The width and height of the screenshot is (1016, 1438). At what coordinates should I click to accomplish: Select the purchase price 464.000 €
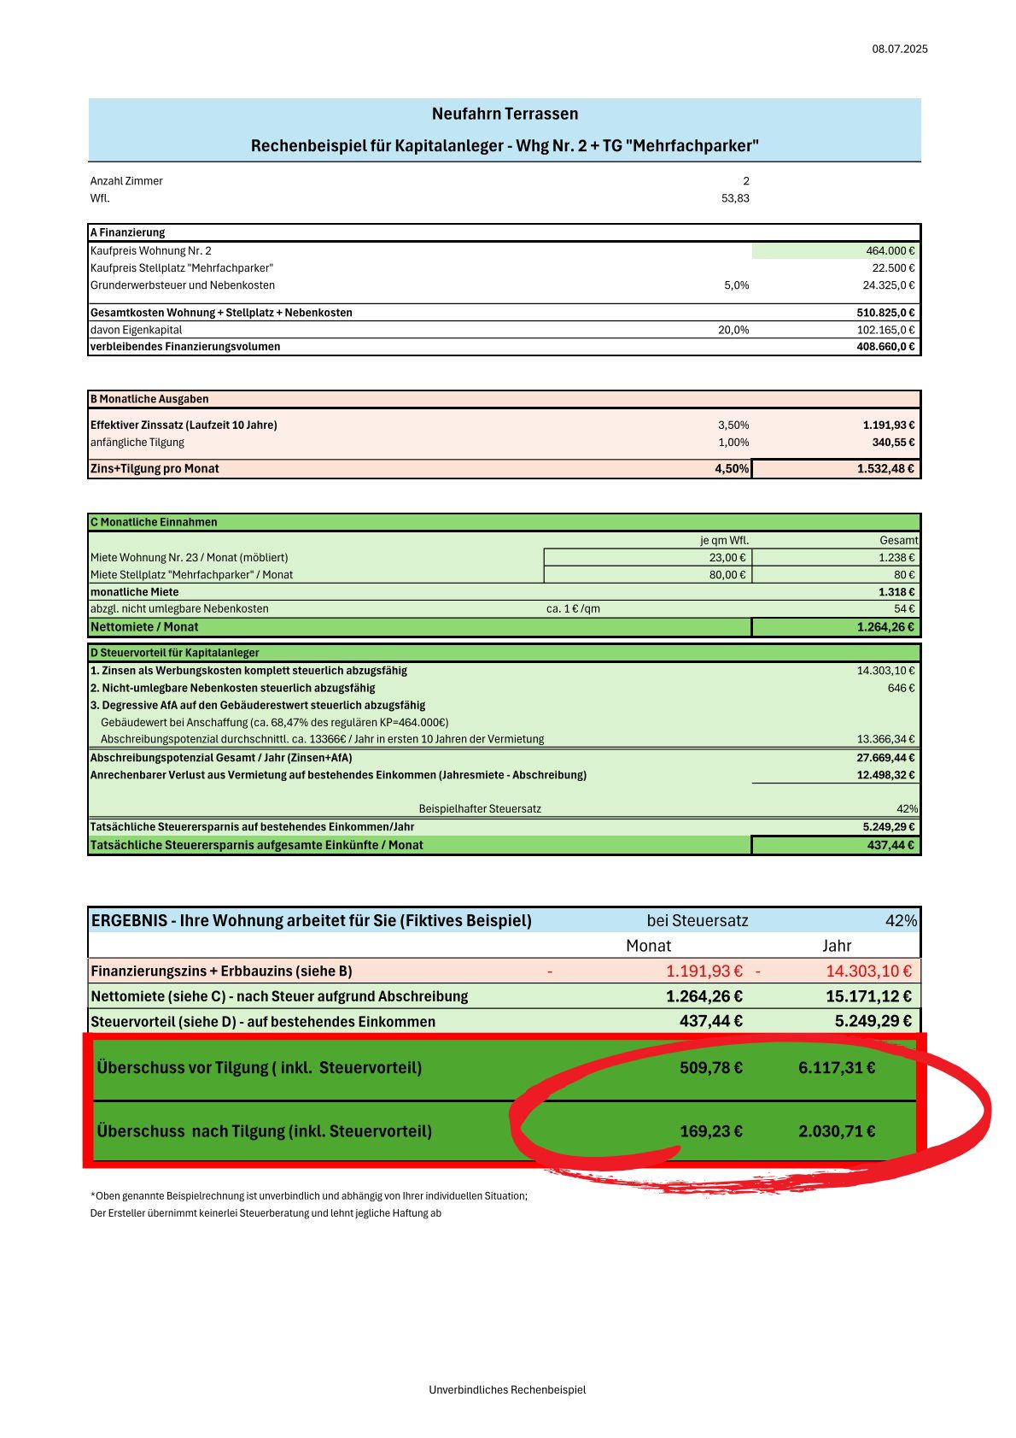pos(890,251)
